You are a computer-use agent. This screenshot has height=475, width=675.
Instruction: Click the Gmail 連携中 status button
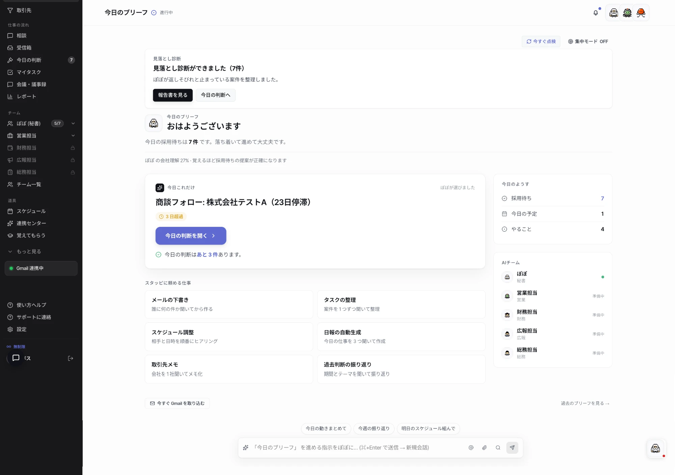41,268
